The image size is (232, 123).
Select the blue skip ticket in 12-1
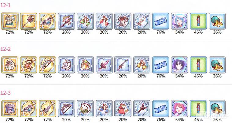[x=160, y=21]
